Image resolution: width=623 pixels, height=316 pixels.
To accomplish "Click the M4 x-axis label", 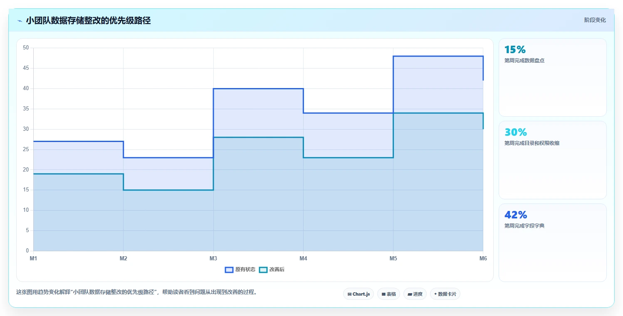I will click(x=303, y=258).
